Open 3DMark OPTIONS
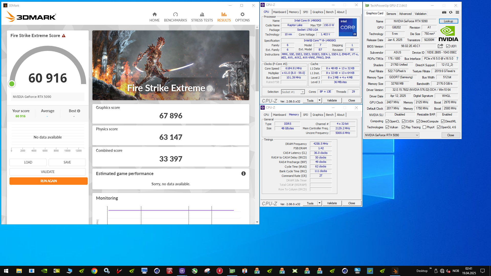This screenshot has width=491, height=276. 242,17
